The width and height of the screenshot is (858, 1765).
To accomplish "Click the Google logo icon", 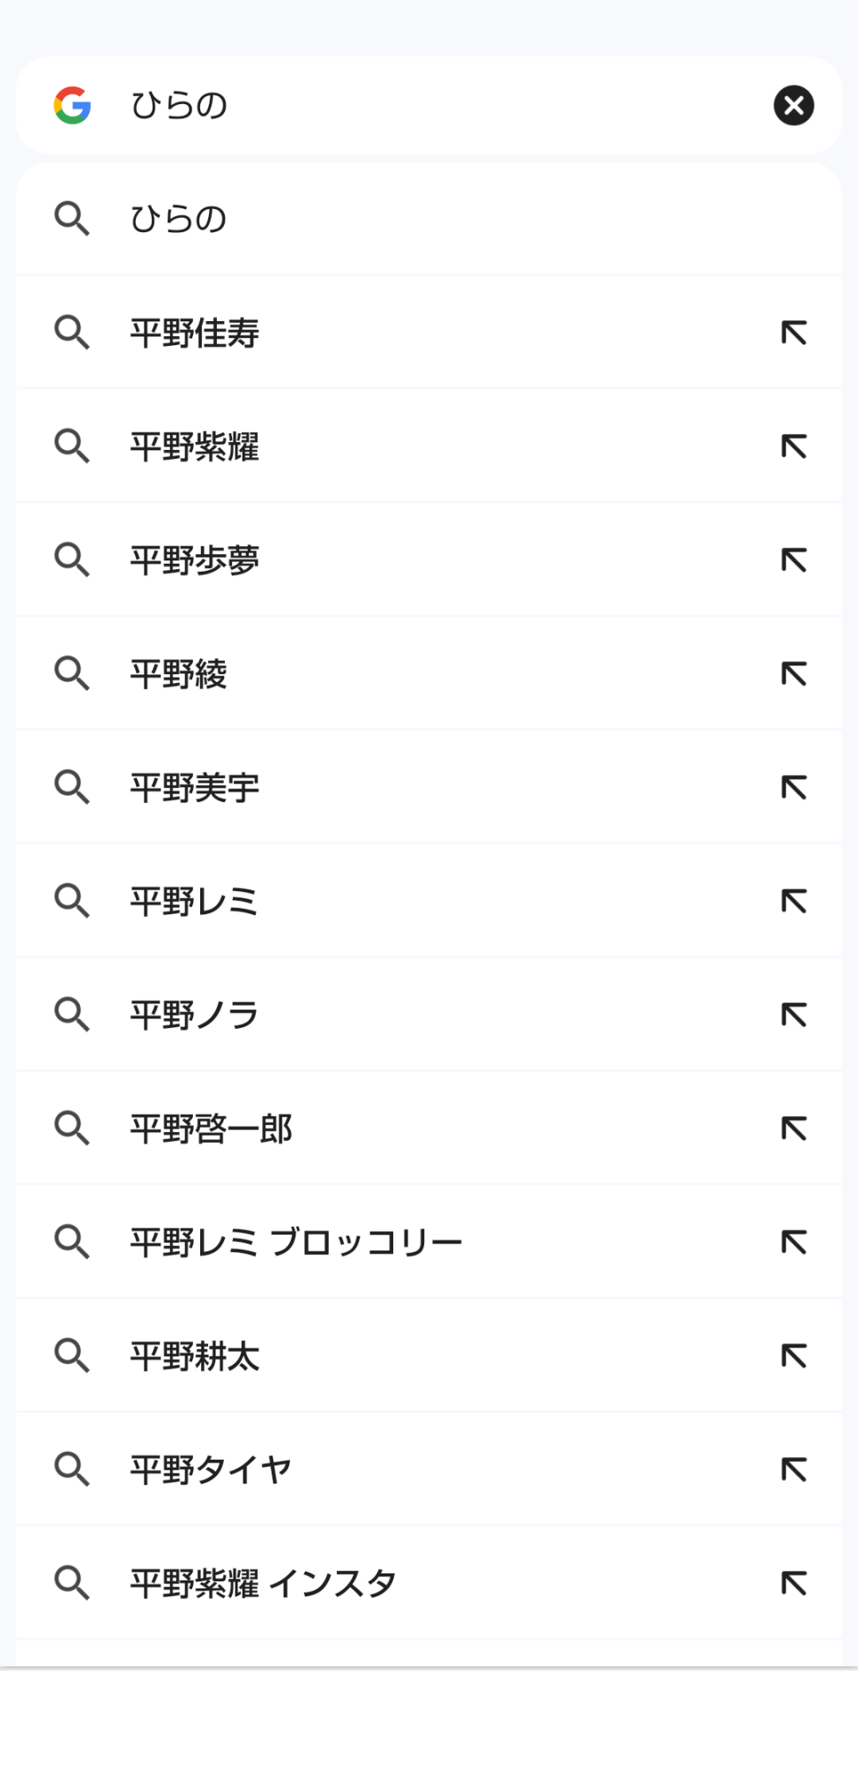I will coord(72,106).
